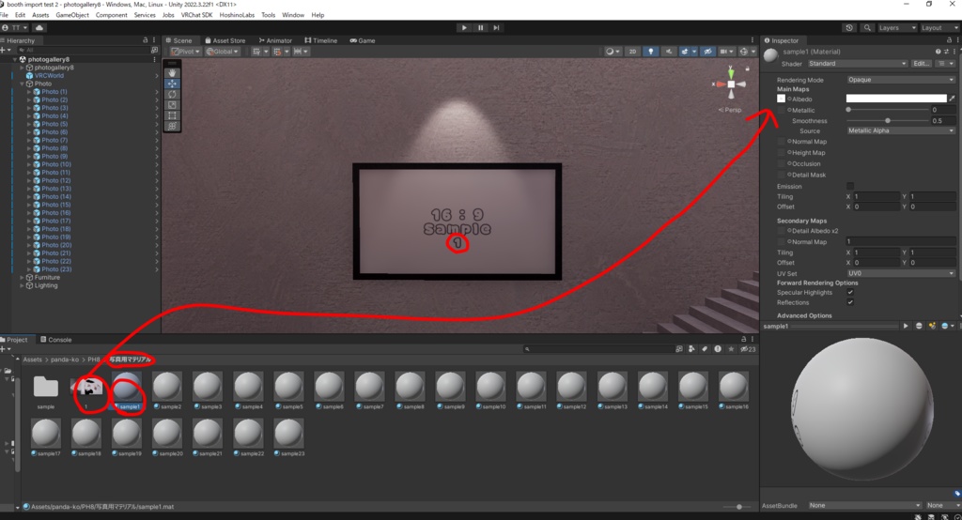Toggle scene audio
This screenshot has height=520, width=962.
[x=668, y=52]
